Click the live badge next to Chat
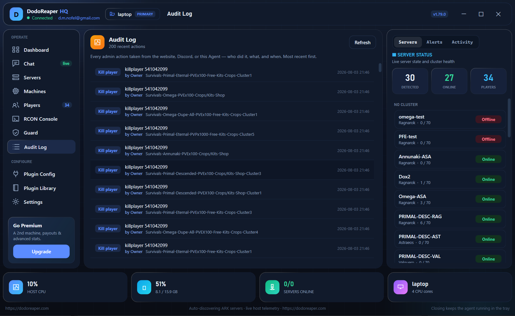The height and width of the screenshot is (316, 515). pyautogui.click(x=66, y=64)
